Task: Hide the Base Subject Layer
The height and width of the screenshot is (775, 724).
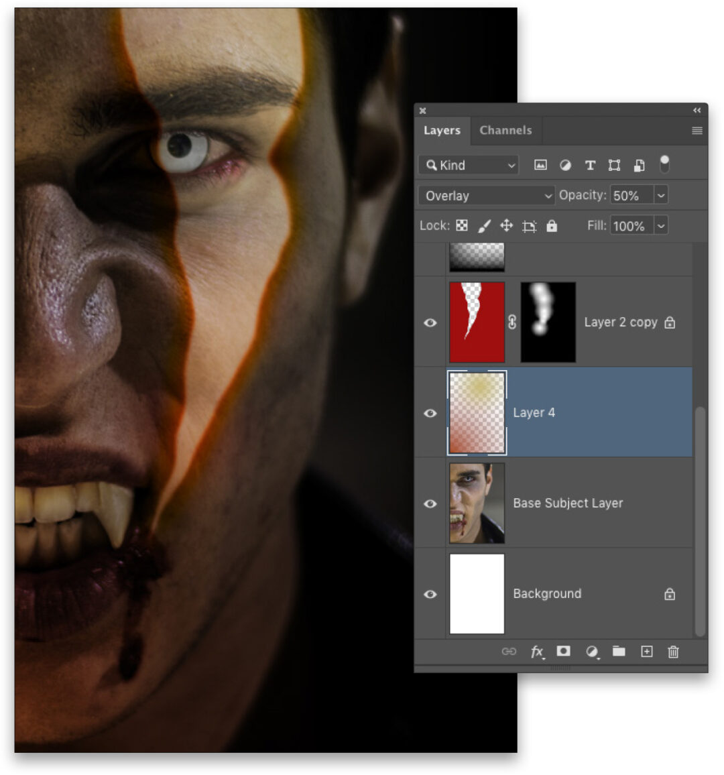Action: (x=430, y=503)
